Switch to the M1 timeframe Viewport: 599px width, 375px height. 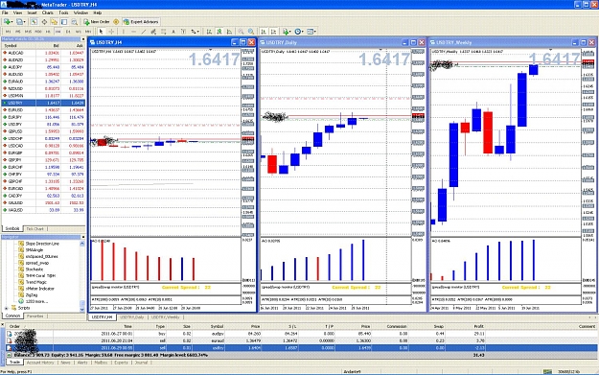click(x=8, y=32)
